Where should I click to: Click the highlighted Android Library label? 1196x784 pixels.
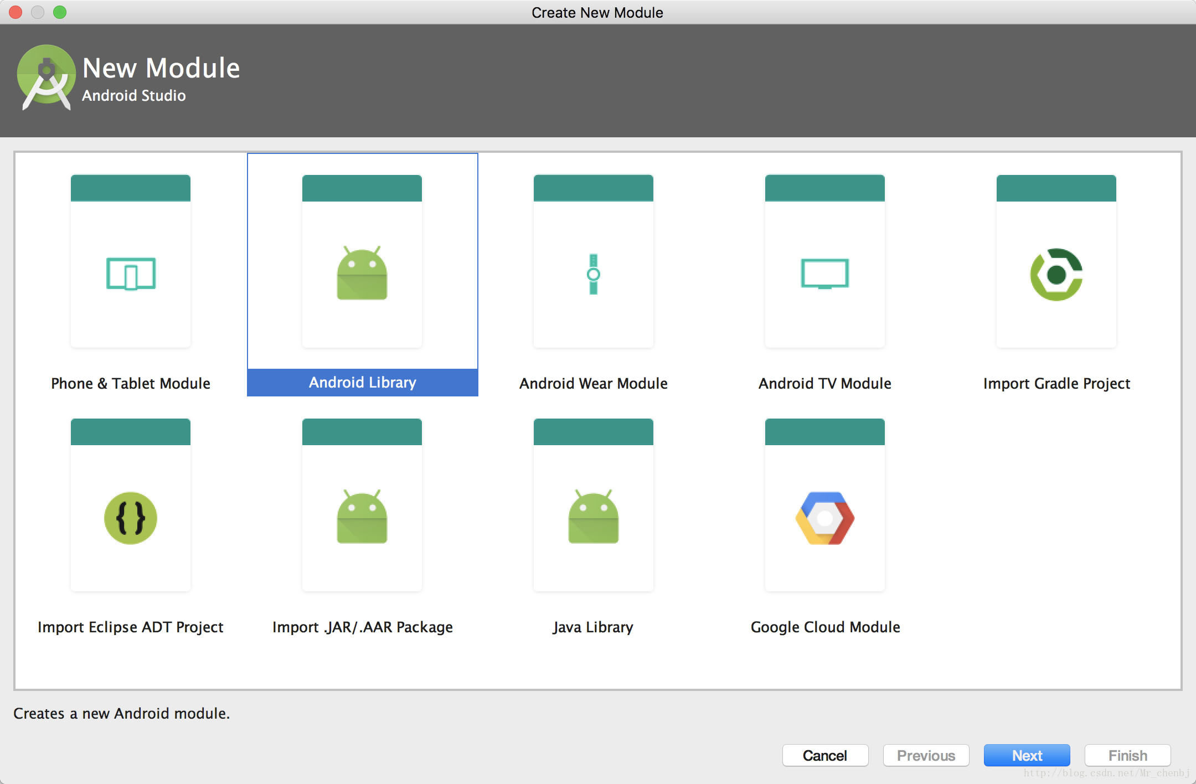(x=363, y=383)
